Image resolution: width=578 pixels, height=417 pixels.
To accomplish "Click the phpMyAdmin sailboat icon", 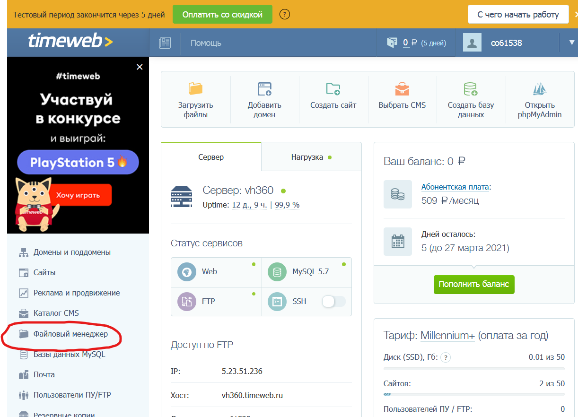I will [540, 88].
